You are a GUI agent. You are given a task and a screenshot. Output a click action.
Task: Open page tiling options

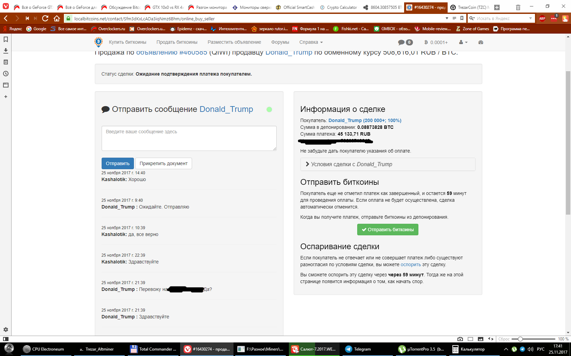470,339
